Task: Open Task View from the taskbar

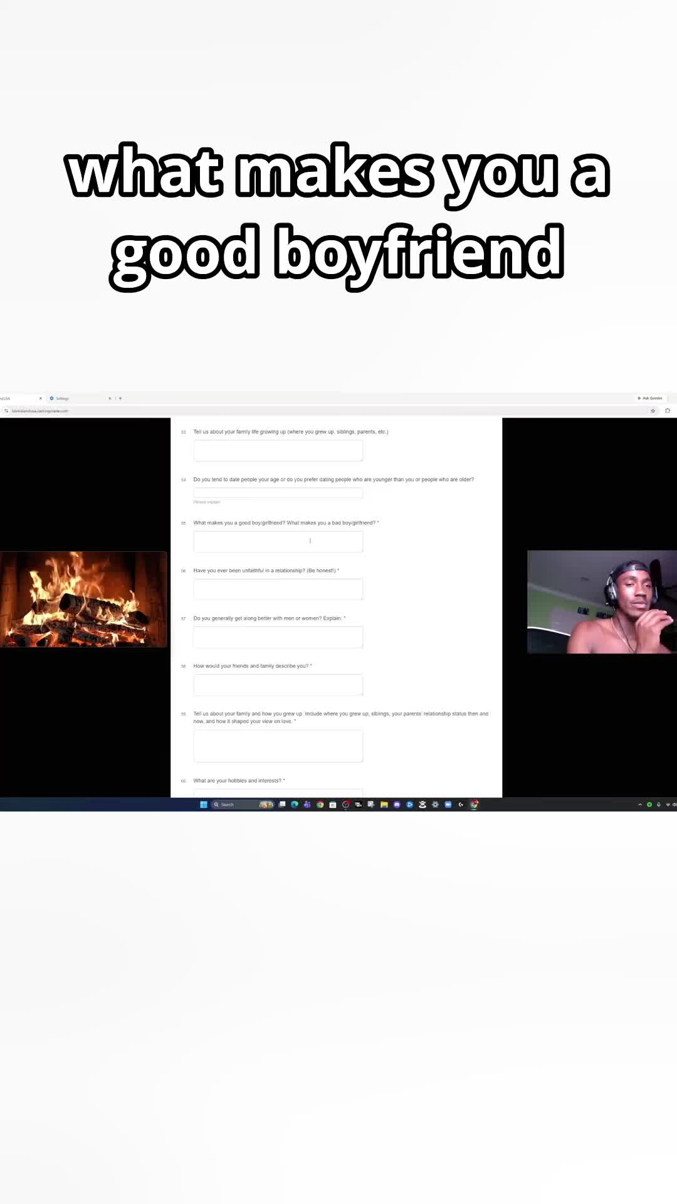Action: [x=282, y=805]
